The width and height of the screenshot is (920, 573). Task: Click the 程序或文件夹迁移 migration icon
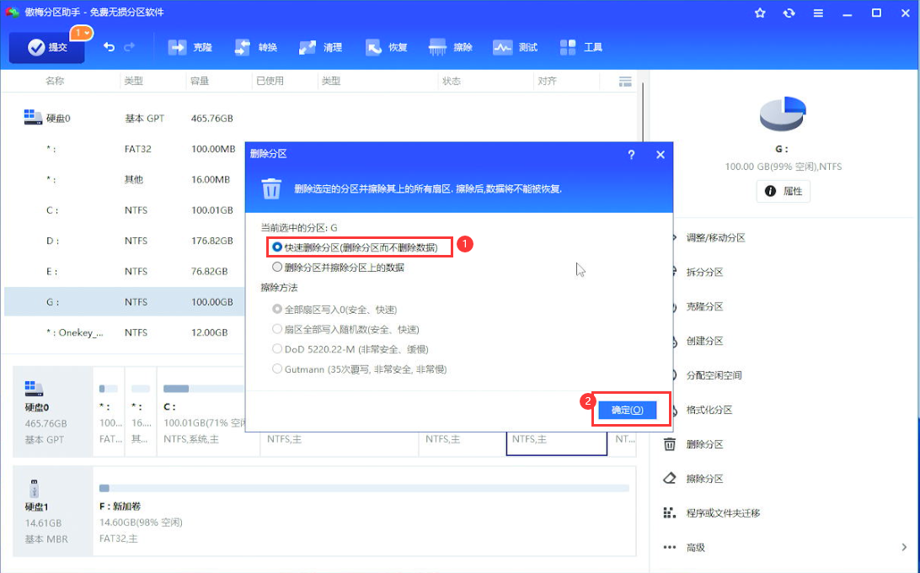pos(670,513)
